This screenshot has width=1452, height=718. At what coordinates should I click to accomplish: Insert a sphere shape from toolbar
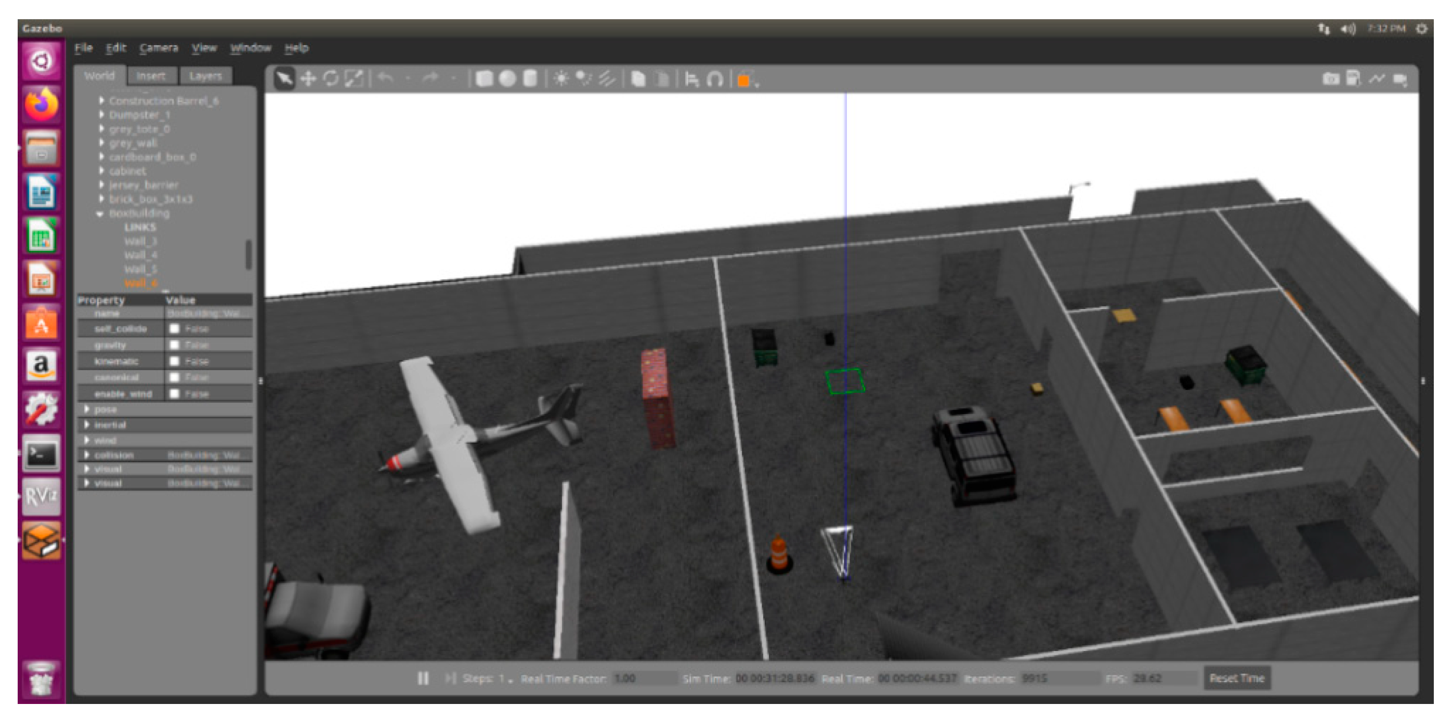[507, 79]
